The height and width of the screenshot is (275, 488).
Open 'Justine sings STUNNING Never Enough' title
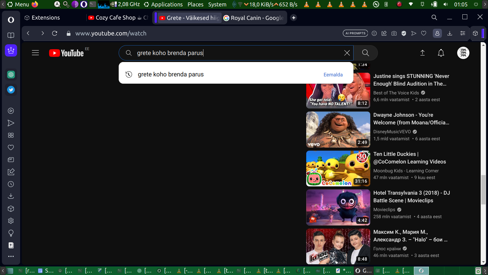411,80
